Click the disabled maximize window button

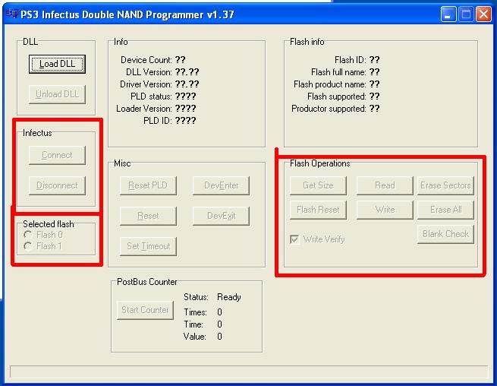coord(466,14)
